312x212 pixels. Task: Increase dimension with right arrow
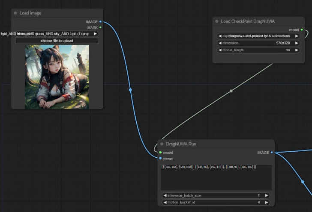click(x=297, y=43)
